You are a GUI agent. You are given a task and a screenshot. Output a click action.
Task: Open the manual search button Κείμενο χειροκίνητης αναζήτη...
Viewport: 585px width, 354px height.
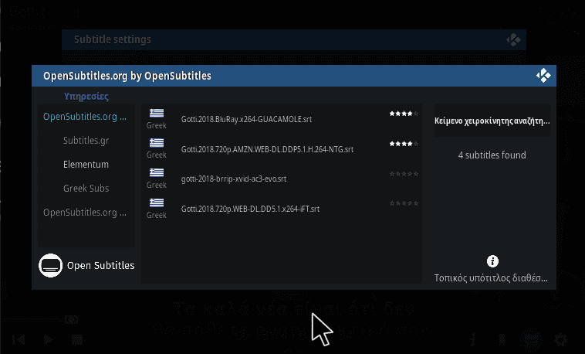pos(492,121)
